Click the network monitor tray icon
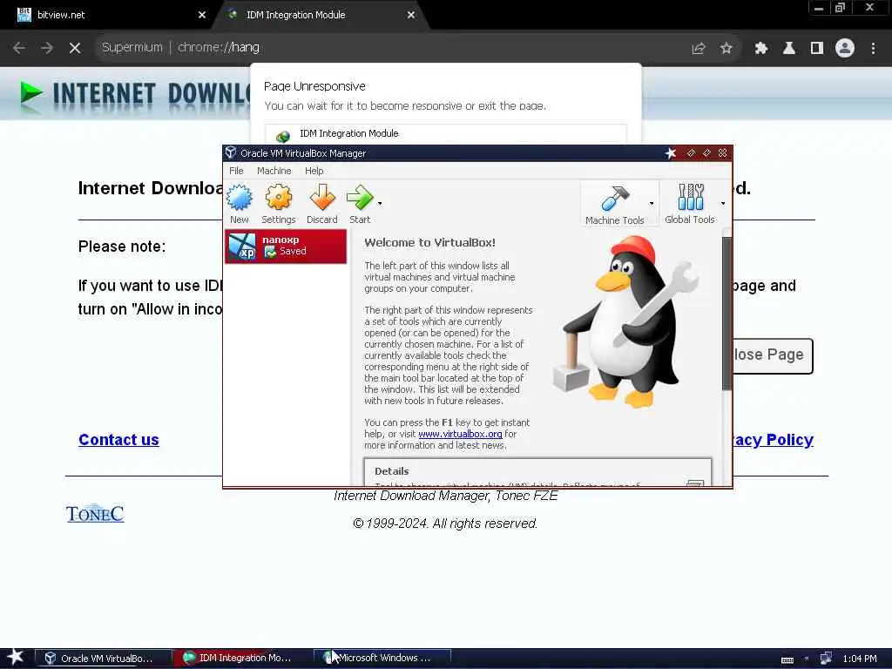The image size is (892, 669). (x=826, y=659)
